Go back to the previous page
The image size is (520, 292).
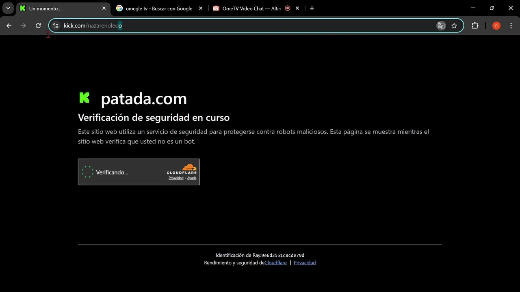[x=9, y=26]
